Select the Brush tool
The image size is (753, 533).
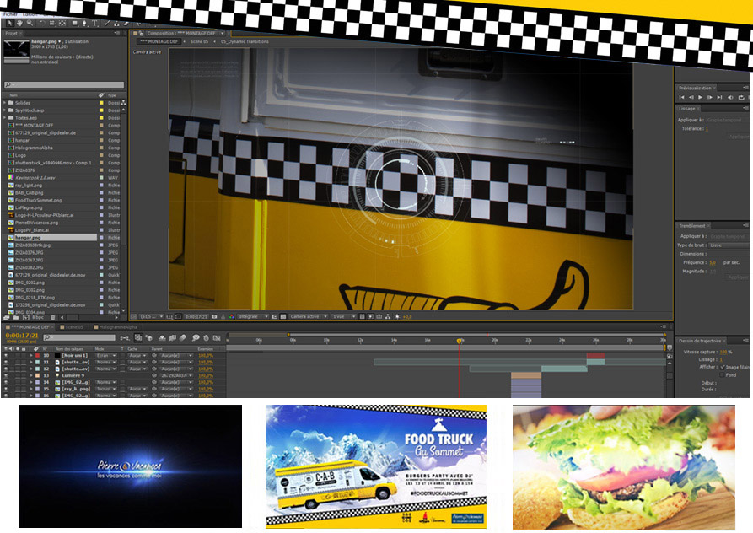point(106,23)
